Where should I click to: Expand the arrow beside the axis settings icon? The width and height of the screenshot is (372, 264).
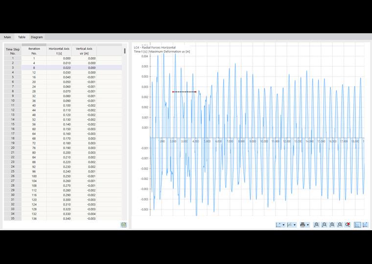(x=283, y=225)
